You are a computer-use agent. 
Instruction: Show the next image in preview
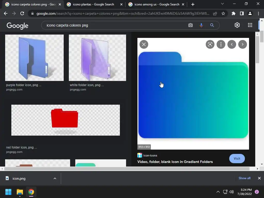point(243,44)
